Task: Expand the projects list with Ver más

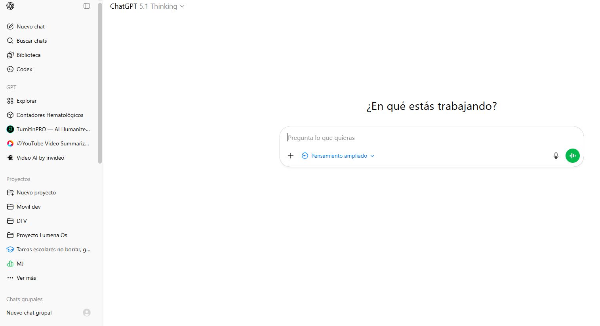Action: (x=26, y=278)
